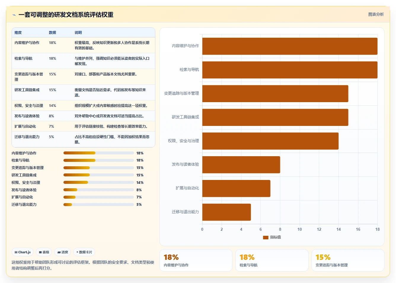This screenshot has height=283, width=396.
Task: Open the 18% 检索与导航 stat card
Action: click(x=272, y=260)
